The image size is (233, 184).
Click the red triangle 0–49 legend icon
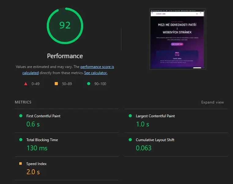[26, 84]
